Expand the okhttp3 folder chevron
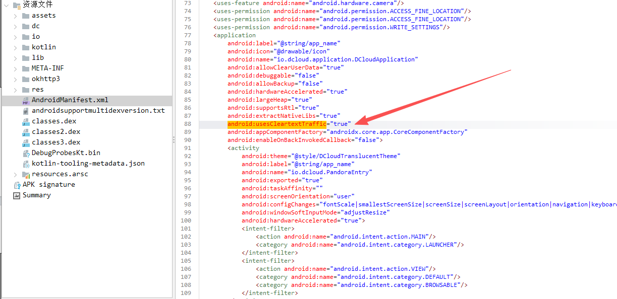This screenshot has height=299, width=617. tap(15, 79)
